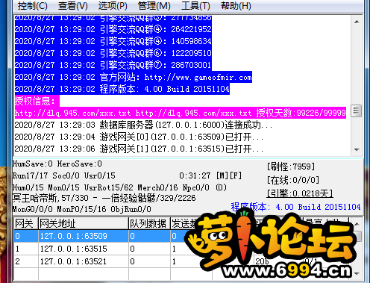Select gateway row 127.0.0.1:63515

[x=183, y=249]
